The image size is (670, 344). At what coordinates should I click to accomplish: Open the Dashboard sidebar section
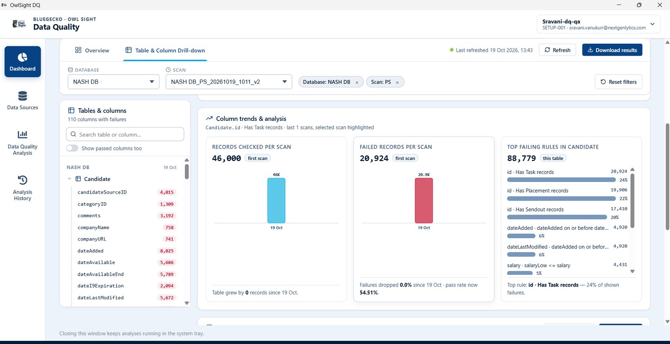pos(22,62)
